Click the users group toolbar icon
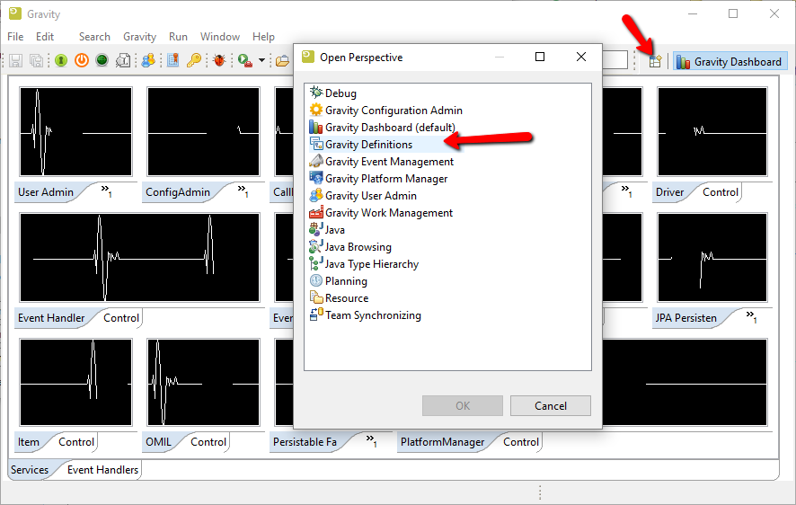This screenshot has width=796, height=505. coord(149,61)
